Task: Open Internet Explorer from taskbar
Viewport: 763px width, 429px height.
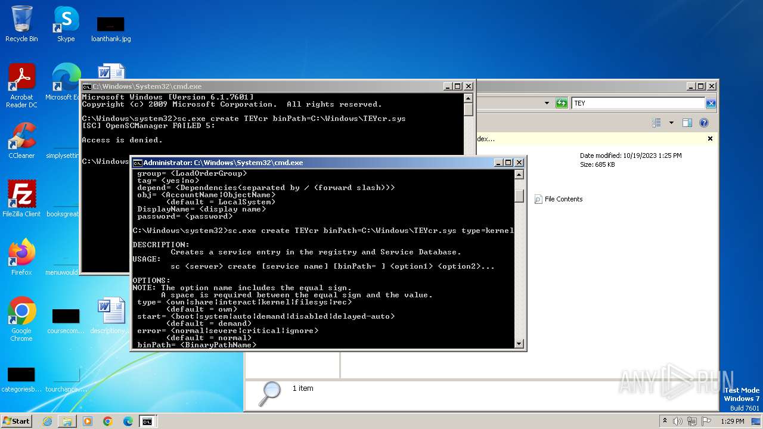Action: (47, 421)
